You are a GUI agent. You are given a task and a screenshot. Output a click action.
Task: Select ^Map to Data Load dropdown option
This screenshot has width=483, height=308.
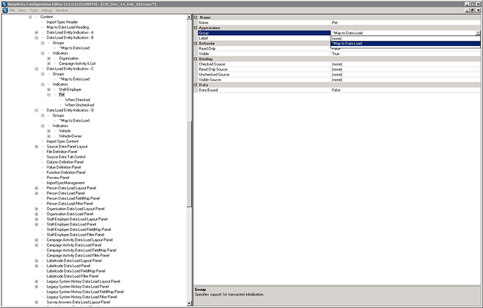click(x=405, y=43)
